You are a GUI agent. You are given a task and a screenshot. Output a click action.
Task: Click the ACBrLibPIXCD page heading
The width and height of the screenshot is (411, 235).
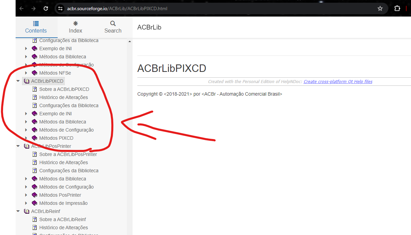tap(172, 68)
